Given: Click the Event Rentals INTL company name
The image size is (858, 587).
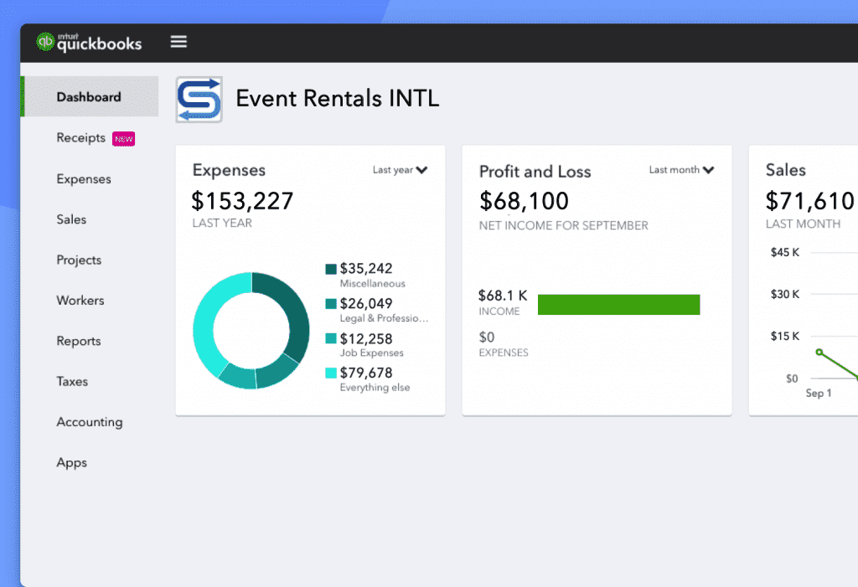Looking at the screenshot, I should [338, 99].
